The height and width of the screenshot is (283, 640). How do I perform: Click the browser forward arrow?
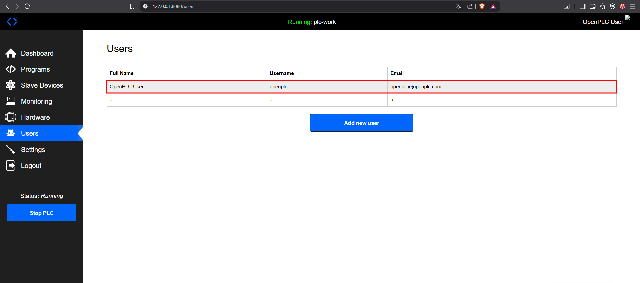tap(17, 6)
